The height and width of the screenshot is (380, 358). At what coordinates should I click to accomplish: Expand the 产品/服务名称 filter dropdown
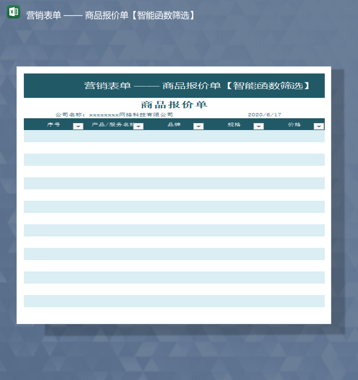138,126
